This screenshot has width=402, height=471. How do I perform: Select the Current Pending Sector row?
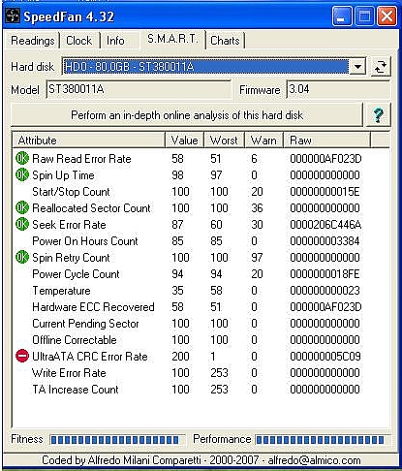[x=201, y=324]
